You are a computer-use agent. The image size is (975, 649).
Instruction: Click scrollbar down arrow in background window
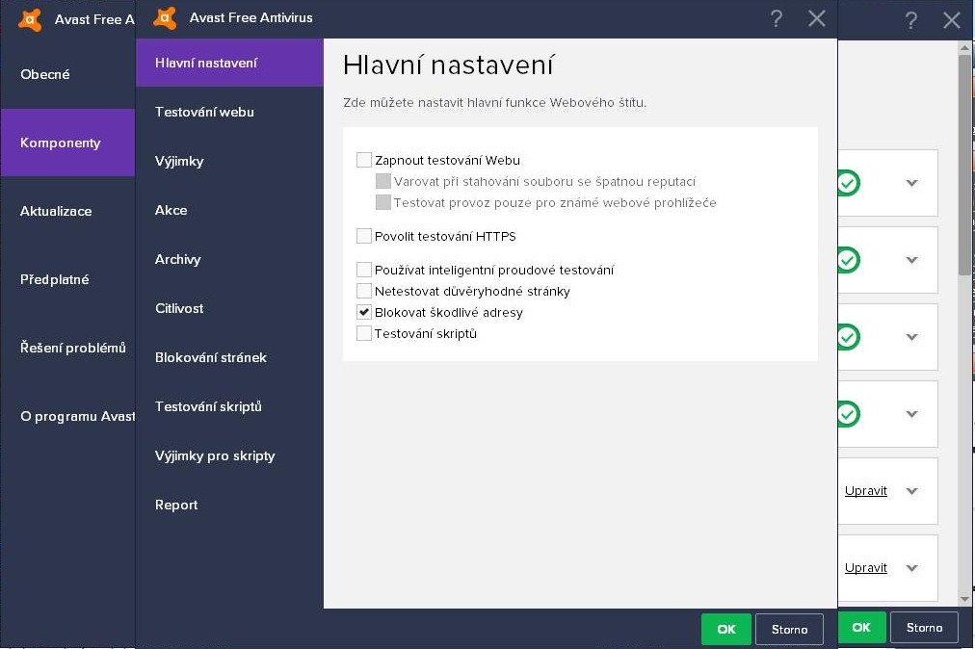pos(964,599)
